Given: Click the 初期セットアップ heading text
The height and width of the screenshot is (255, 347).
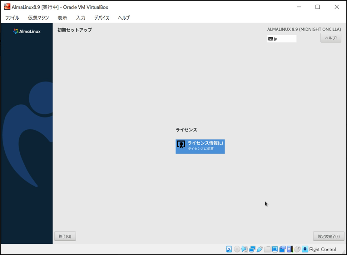Looking at the screenshot, I should 75,30.
